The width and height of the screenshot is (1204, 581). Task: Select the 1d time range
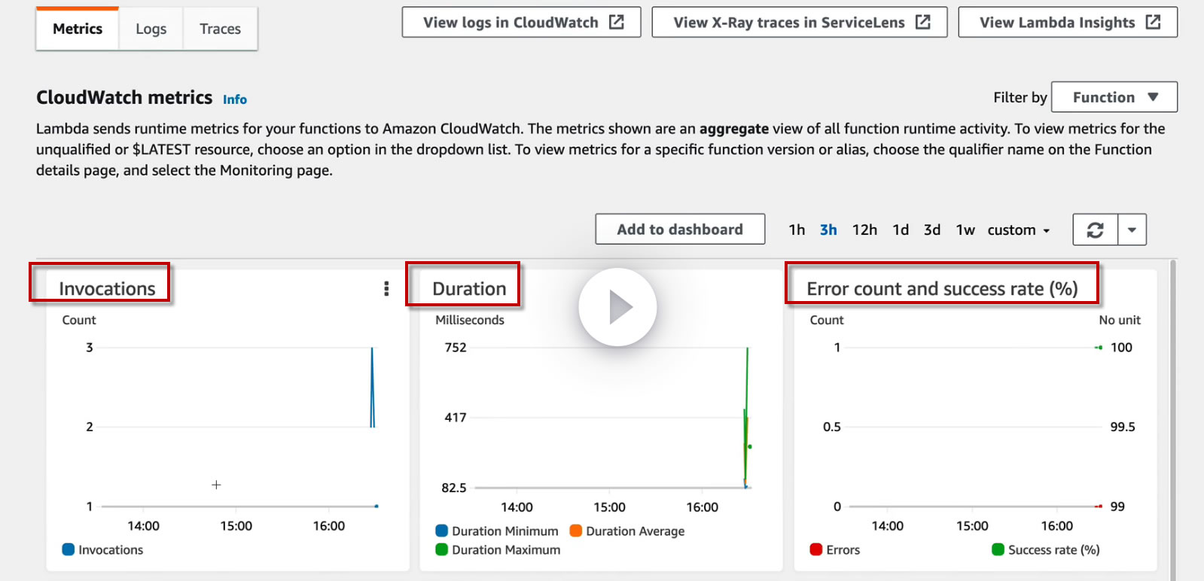click(x=901, y=230)
